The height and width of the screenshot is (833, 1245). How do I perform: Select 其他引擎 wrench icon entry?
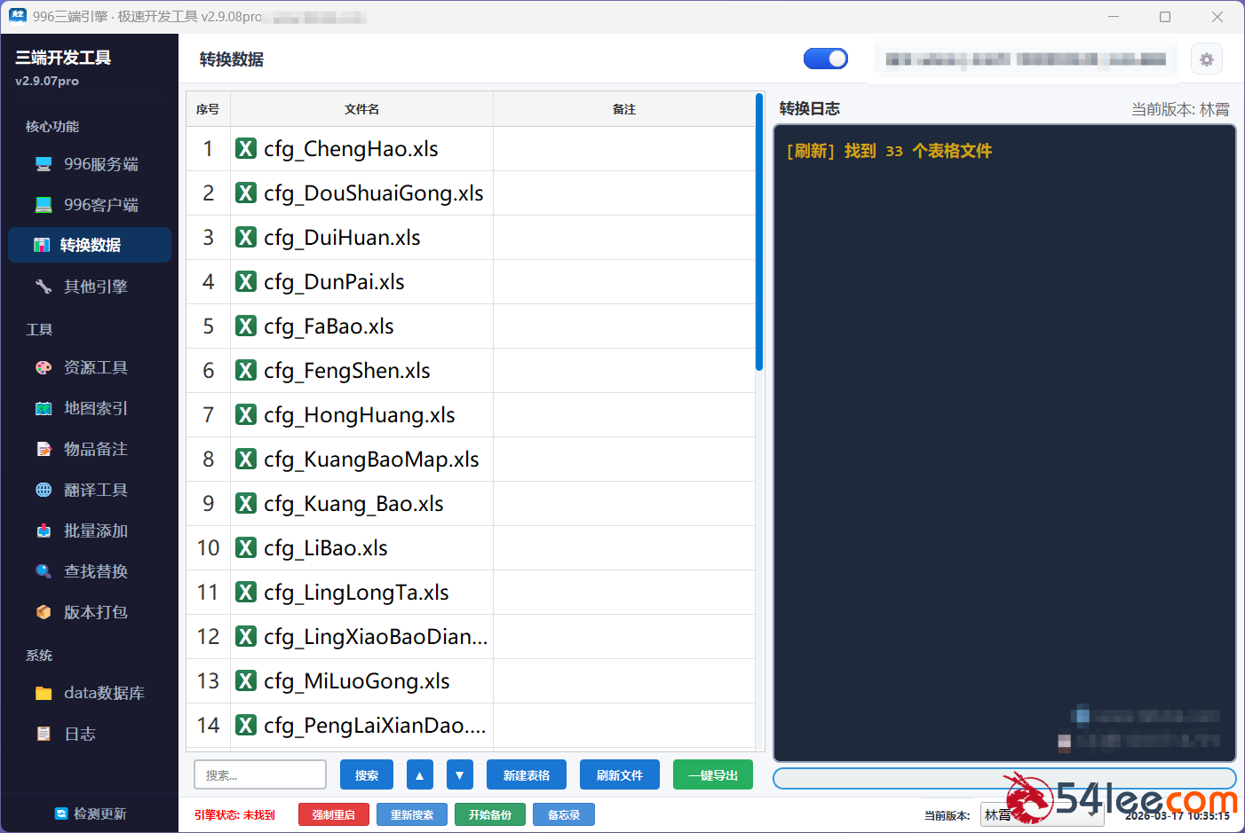(89, 287)
